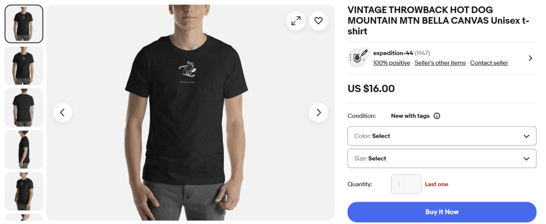The width and height of the screenshot is (546, 224).
Task: Select the first front-view thumbnail
Action: pos(24,24)
